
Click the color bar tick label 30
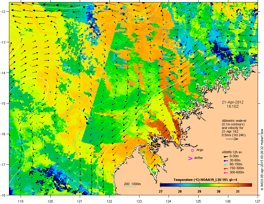pos(218,191)
